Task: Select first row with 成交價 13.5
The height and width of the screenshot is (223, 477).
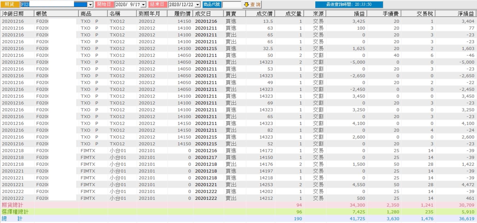Action: coord(238,21)
